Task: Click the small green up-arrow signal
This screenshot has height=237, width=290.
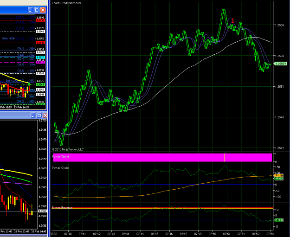Action: tap(255, 58)
